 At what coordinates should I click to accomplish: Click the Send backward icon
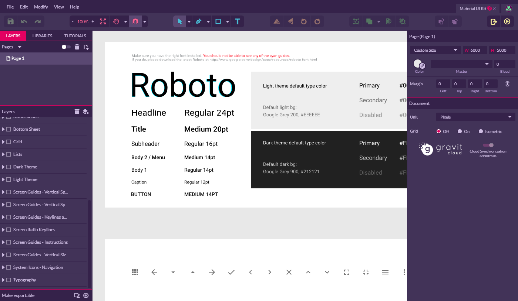pyautogui.click(x=455, y=22)
